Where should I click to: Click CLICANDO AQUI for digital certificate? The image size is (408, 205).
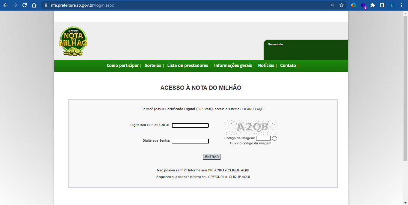(x=253, y=109)
